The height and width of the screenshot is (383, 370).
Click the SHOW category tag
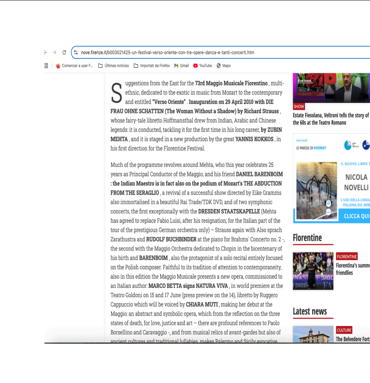click(299, 107)
